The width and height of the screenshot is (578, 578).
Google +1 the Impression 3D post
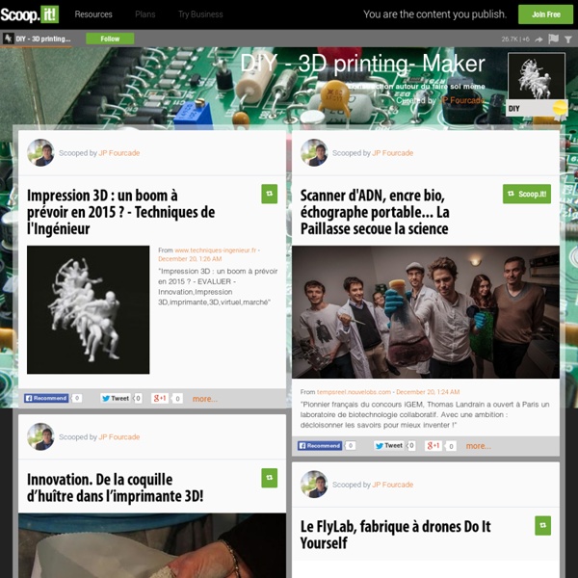[x=160, y=398]
